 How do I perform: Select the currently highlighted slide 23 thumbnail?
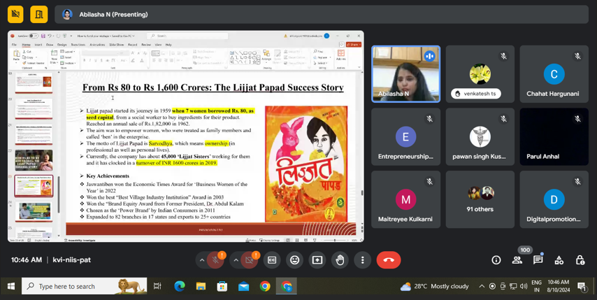click(34, 186)
